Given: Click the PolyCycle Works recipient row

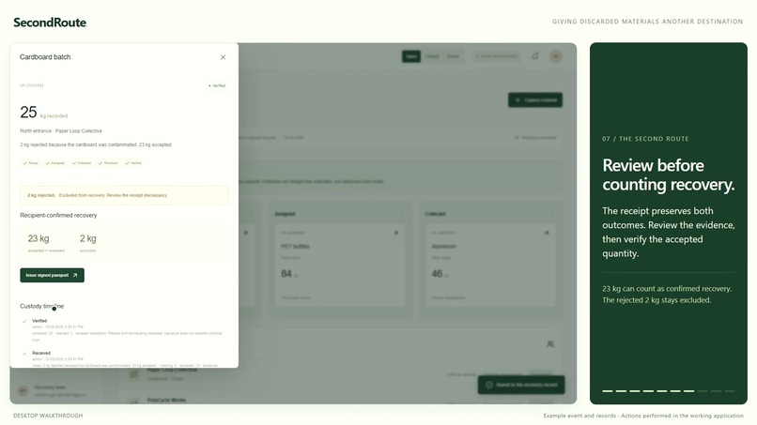Looking at the screenshot, I should [340, 401].
